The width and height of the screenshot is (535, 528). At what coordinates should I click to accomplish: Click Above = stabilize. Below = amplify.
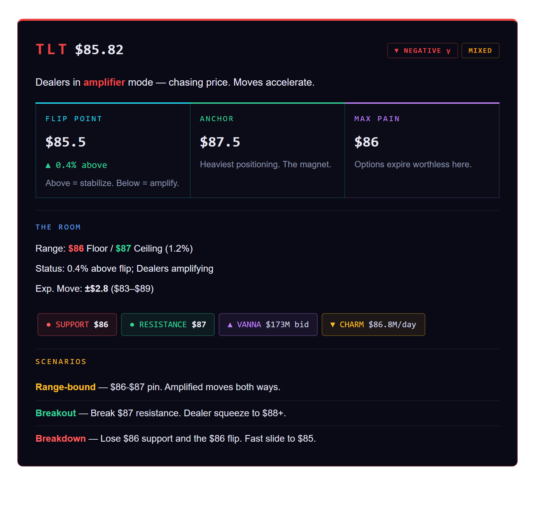tap(112, 183)
